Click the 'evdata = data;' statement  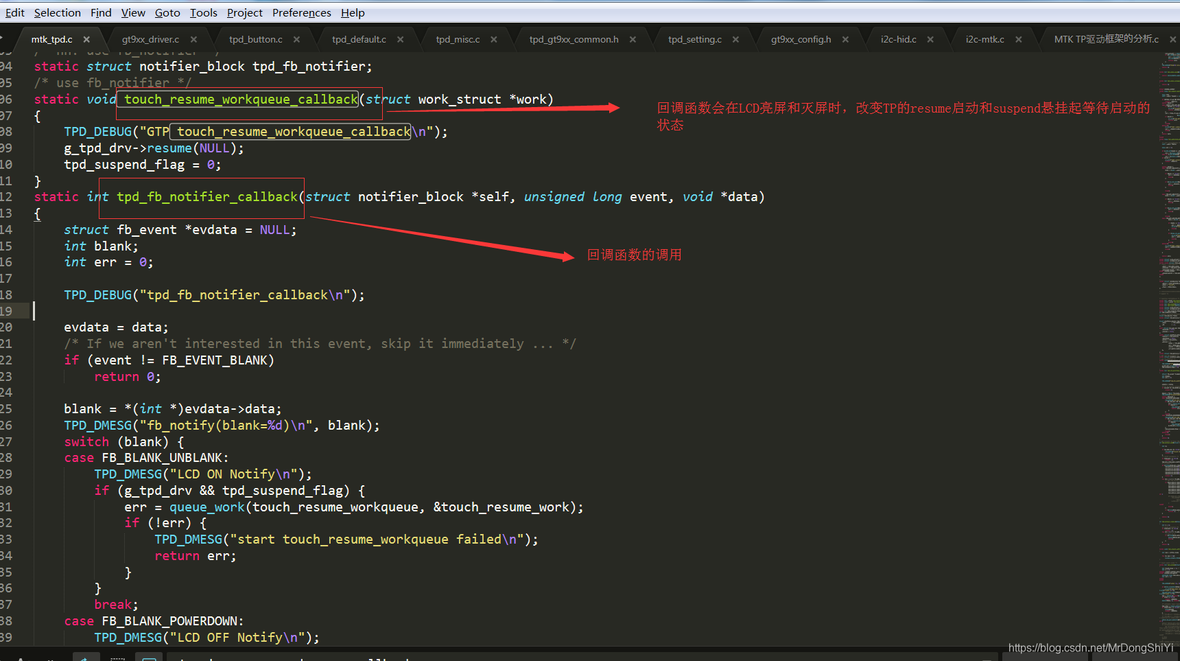(116, 327)
